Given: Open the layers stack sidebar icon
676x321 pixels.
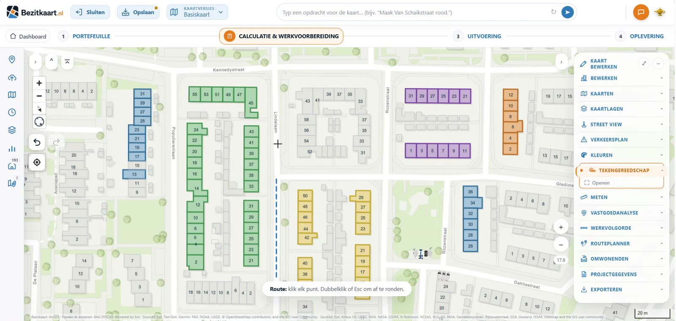Looking at the screenshot, I should click(12, 130).
